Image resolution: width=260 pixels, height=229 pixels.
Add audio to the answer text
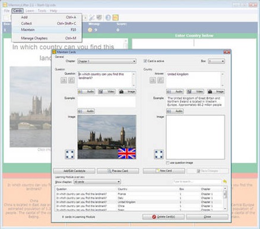pos(175,92)
